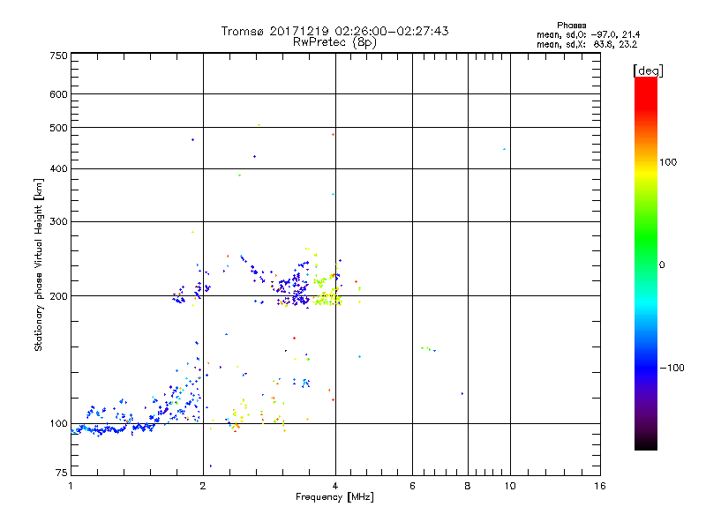
Task: Click the y-axis tick label '75'
Action: (62, 473)
